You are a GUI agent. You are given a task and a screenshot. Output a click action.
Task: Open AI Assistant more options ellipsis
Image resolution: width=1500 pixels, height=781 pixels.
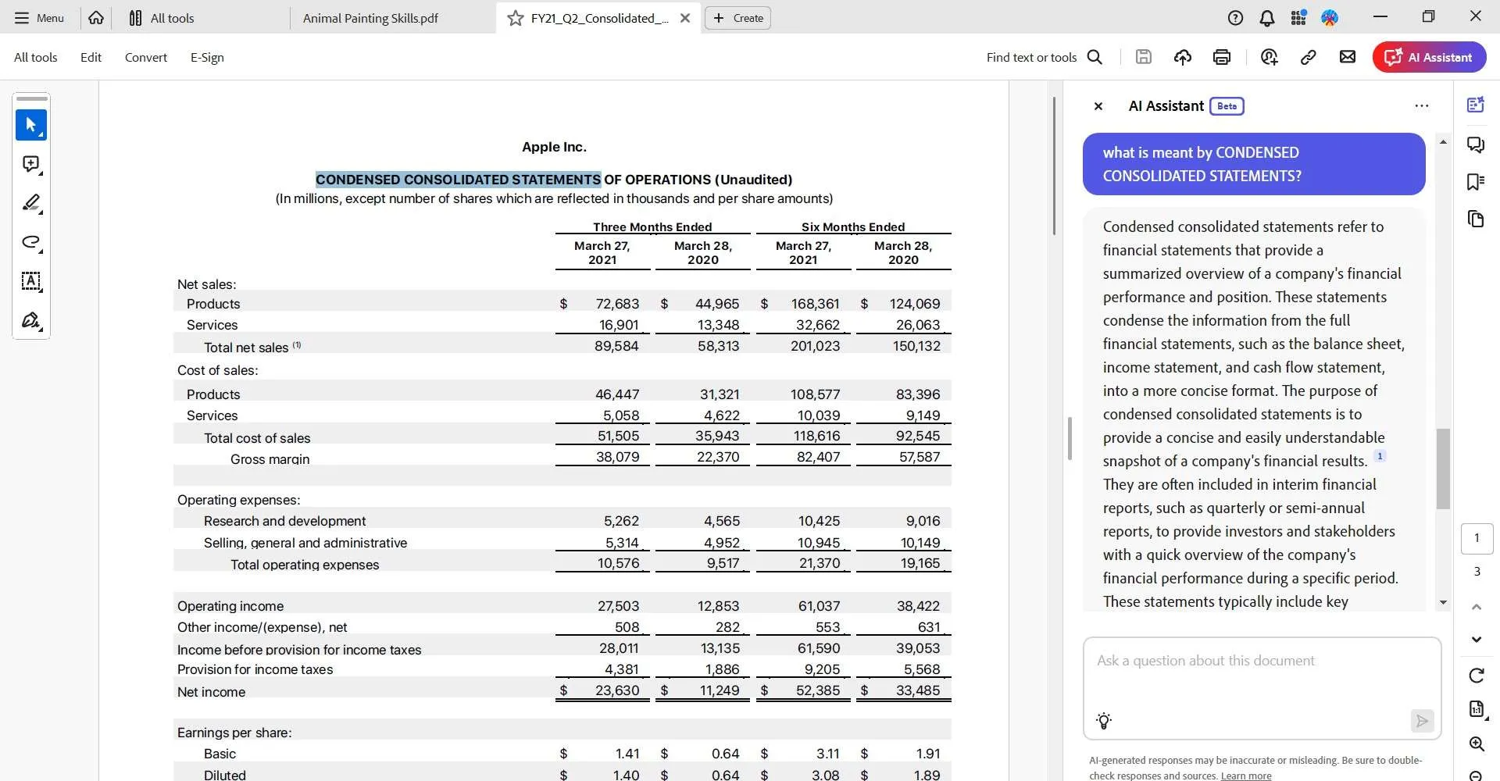pyautogui.click(x=1422, y=105)
